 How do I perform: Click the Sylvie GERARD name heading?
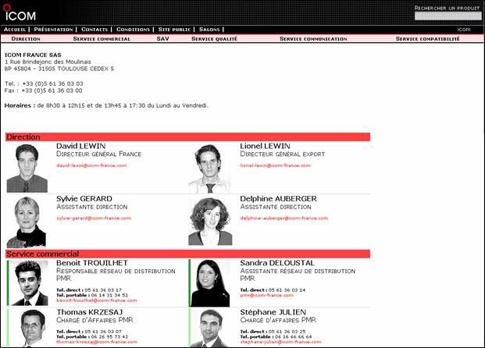84,199
